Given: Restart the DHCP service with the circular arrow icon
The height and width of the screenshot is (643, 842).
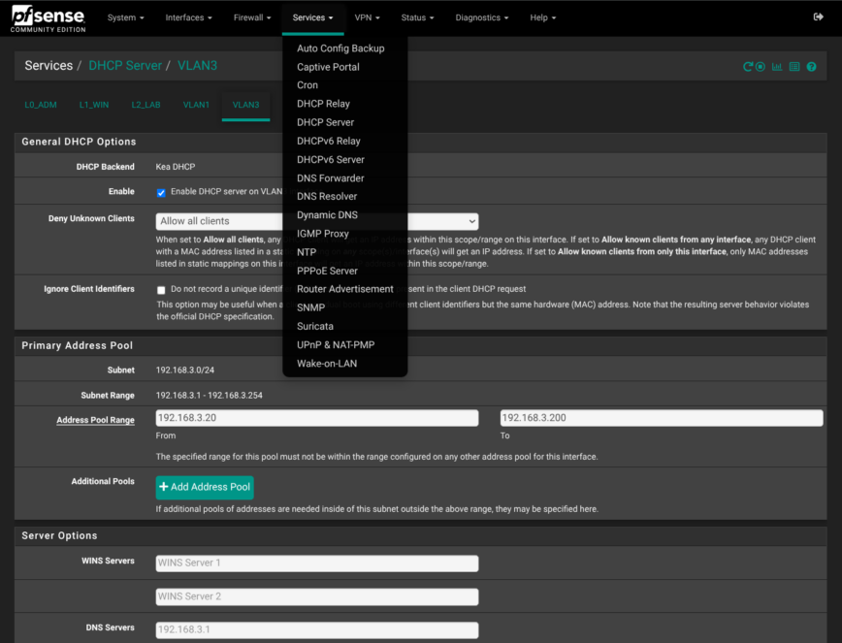Looking at the screenshot, I should (x=748, y=67).
